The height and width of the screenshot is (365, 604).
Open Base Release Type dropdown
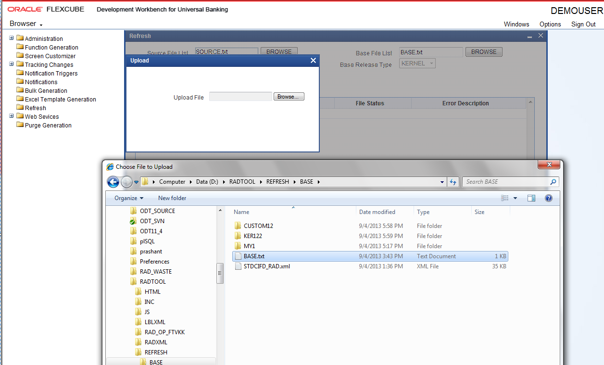(x=417, y=63)
